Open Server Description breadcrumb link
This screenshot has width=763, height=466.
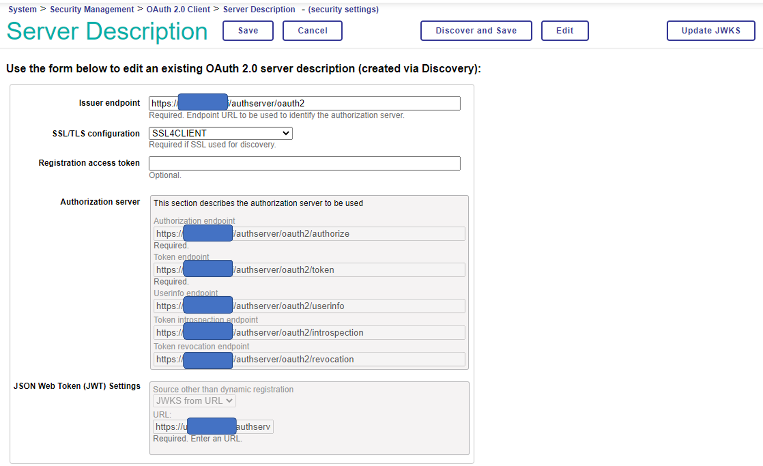(x=259, y=9)
